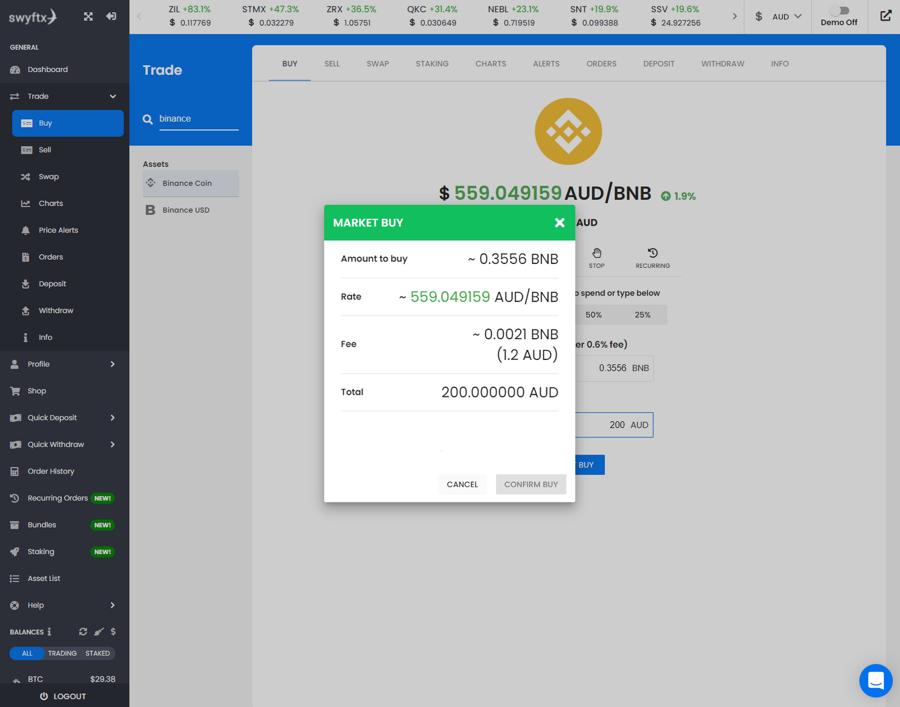
Task: Click CANCEL in Market Buy dialog
Action: pos(462,484)
